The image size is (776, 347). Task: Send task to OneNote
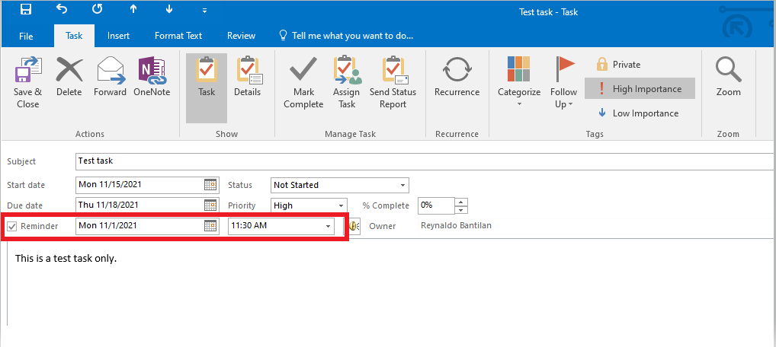152,77
